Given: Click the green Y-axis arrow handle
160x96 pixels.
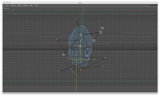Looking at the screenshot, I should tap(80, 10).
